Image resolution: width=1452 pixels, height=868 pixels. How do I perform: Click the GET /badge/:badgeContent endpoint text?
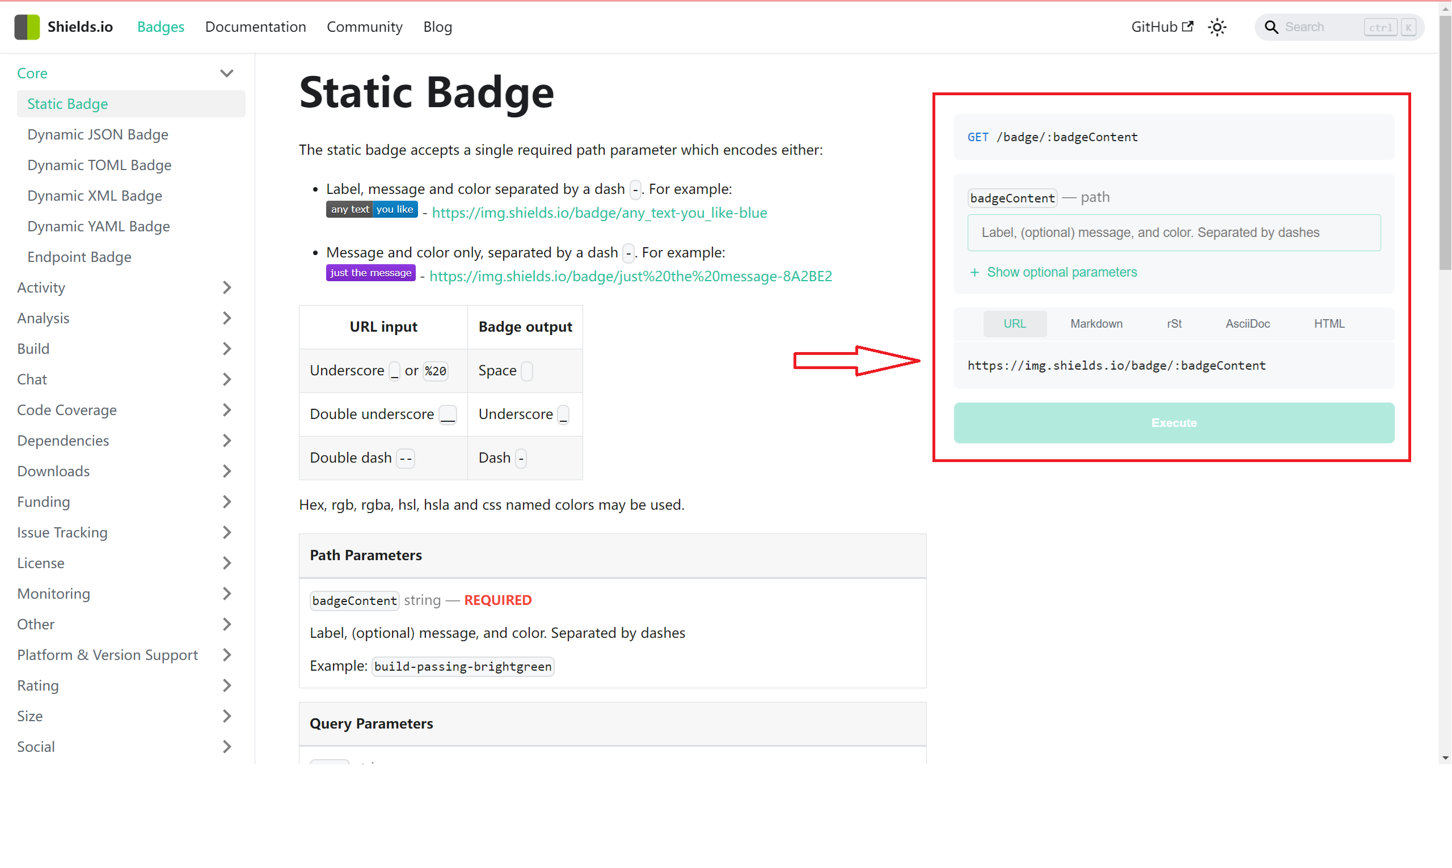pos(1053,137)
